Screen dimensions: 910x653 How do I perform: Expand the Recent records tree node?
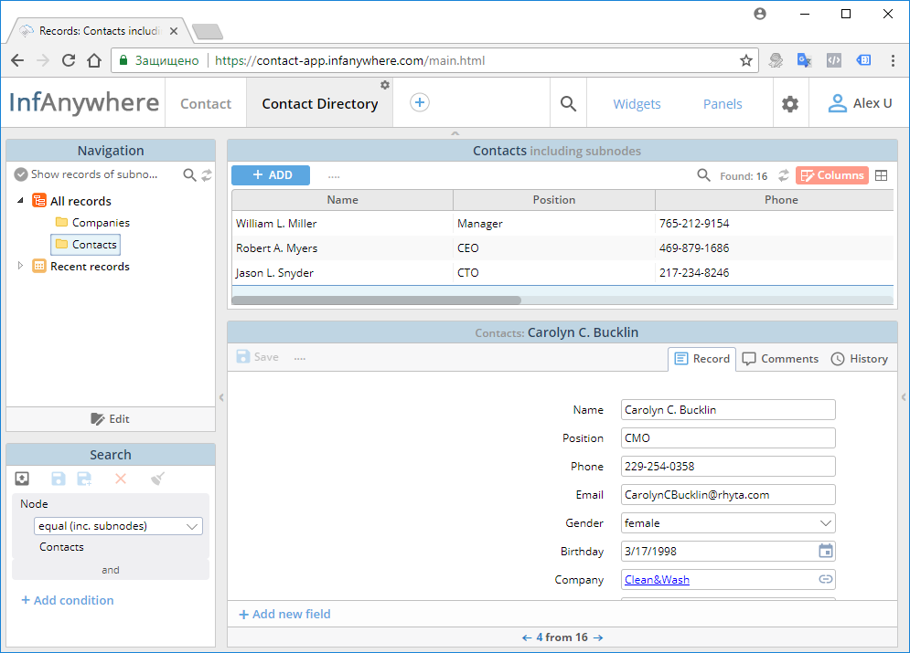click(x=20, y=266)
